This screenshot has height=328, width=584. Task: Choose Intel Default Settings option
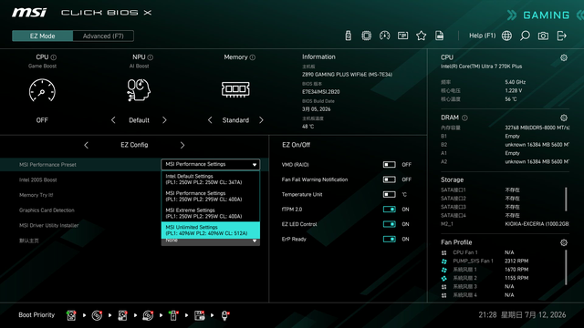pos(211,179)
